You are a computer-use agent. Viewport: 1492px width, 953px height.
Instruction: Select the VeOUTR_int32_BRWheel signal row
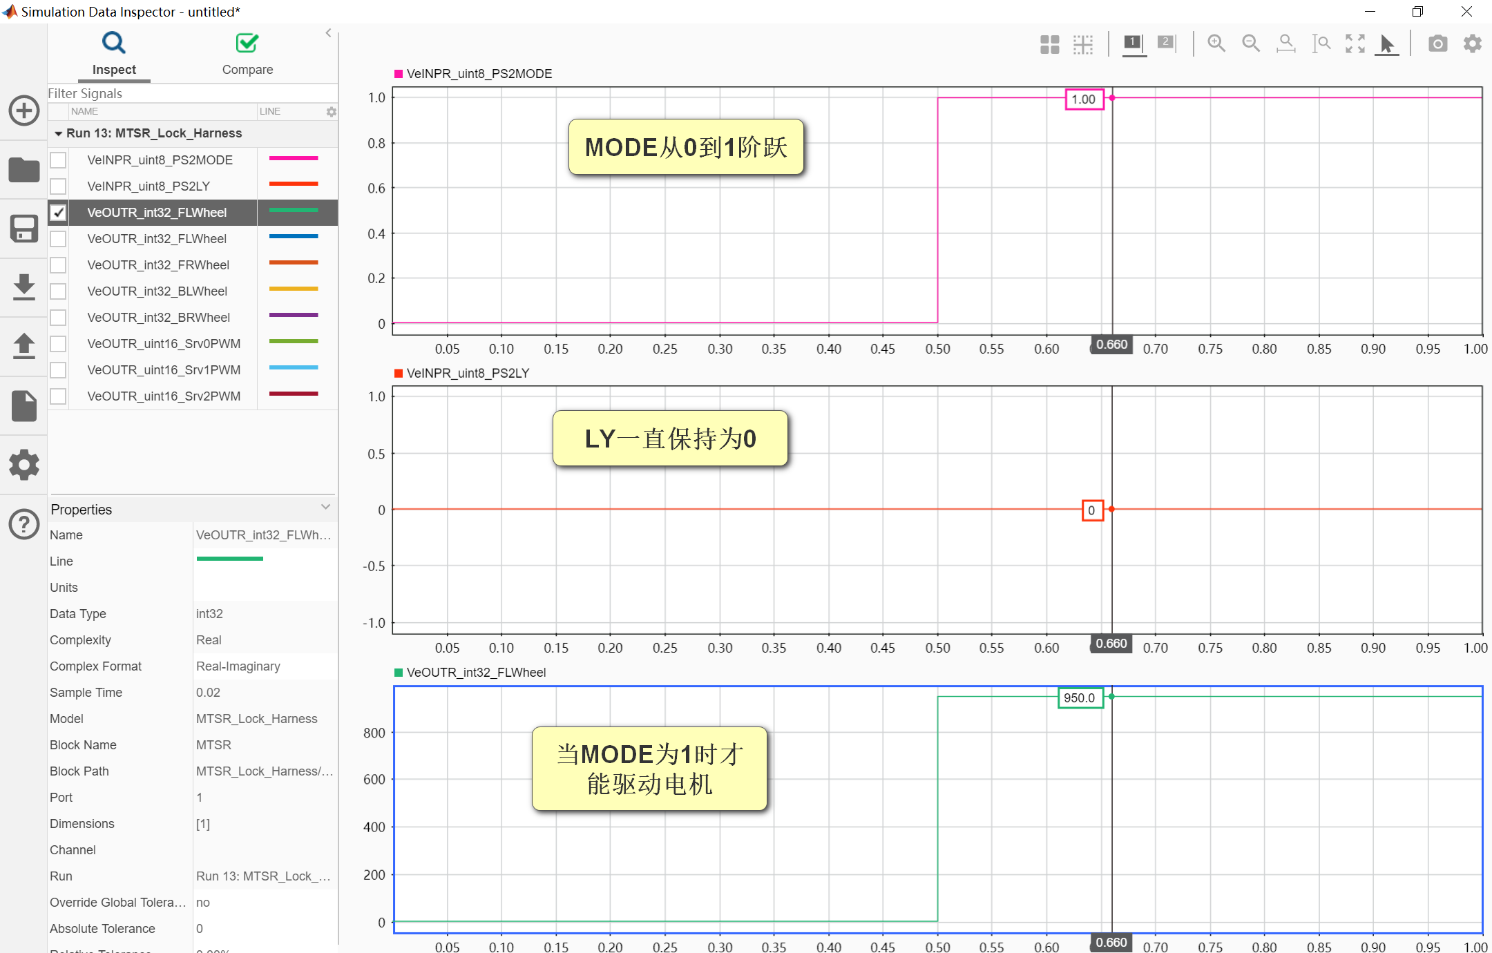point(158,318)
